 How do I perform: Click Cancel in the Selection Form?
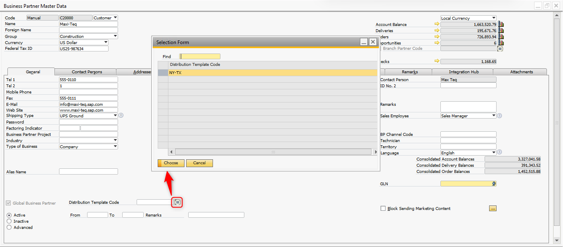(199, 163)
